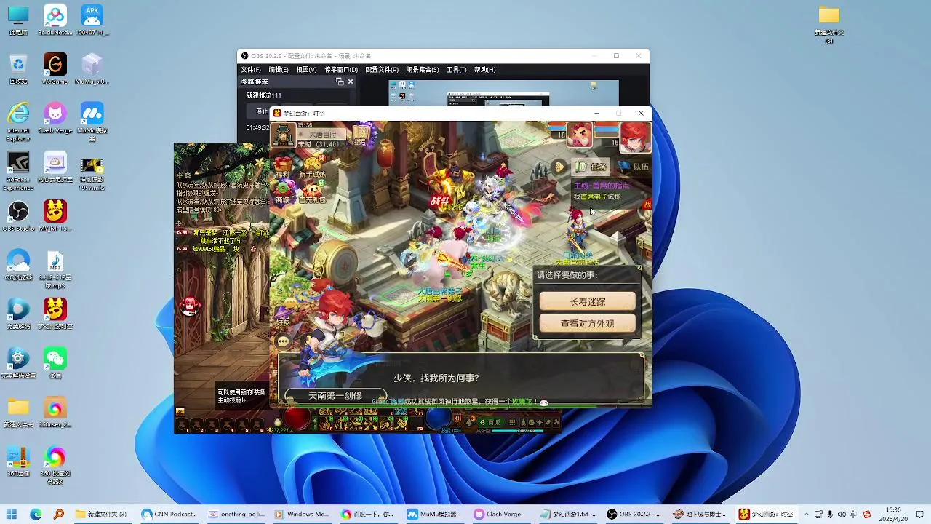Open the 指引 guide scroll icon
The width and height of the screenshot is (931, 524).
pos(361,135)
